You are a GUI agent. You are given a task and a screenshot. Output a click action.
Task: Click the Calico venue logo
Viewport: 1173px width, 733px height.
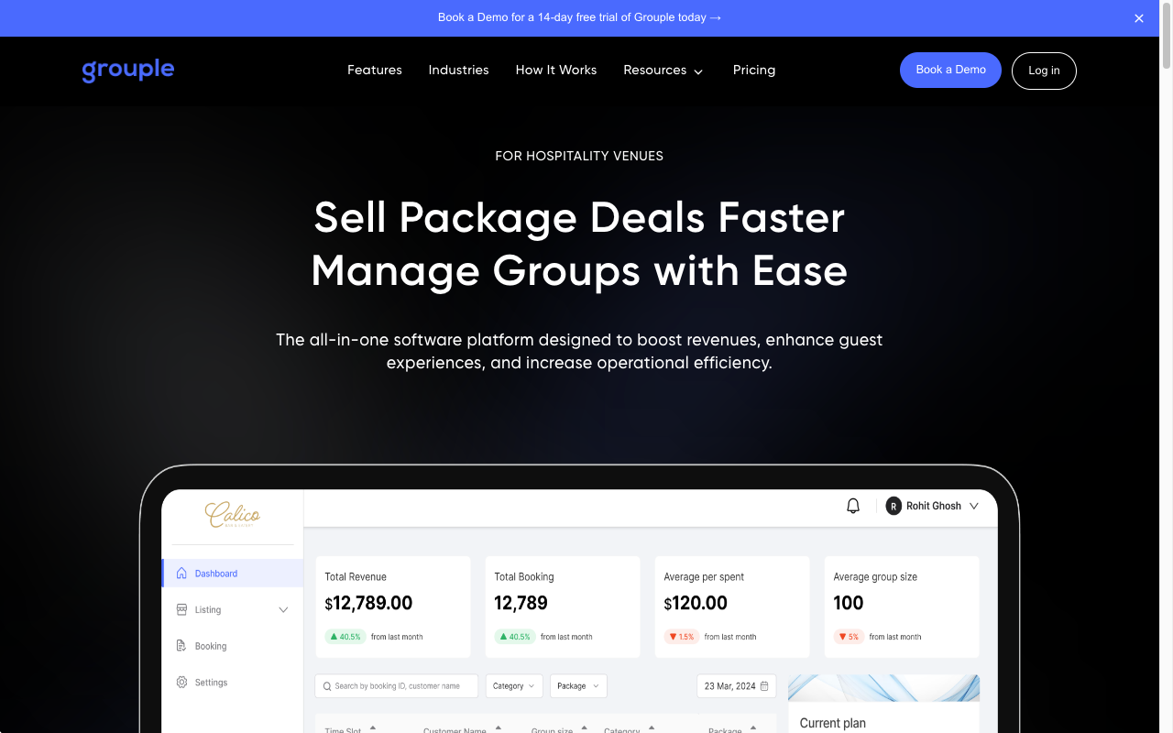[x=232, y=515]
